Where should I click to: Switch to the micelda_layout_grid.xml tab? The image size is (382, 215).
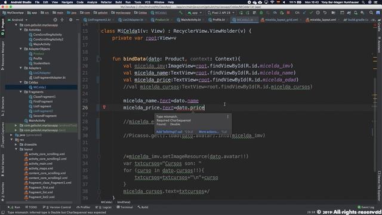pyautogui.click(x=281, y=20)
